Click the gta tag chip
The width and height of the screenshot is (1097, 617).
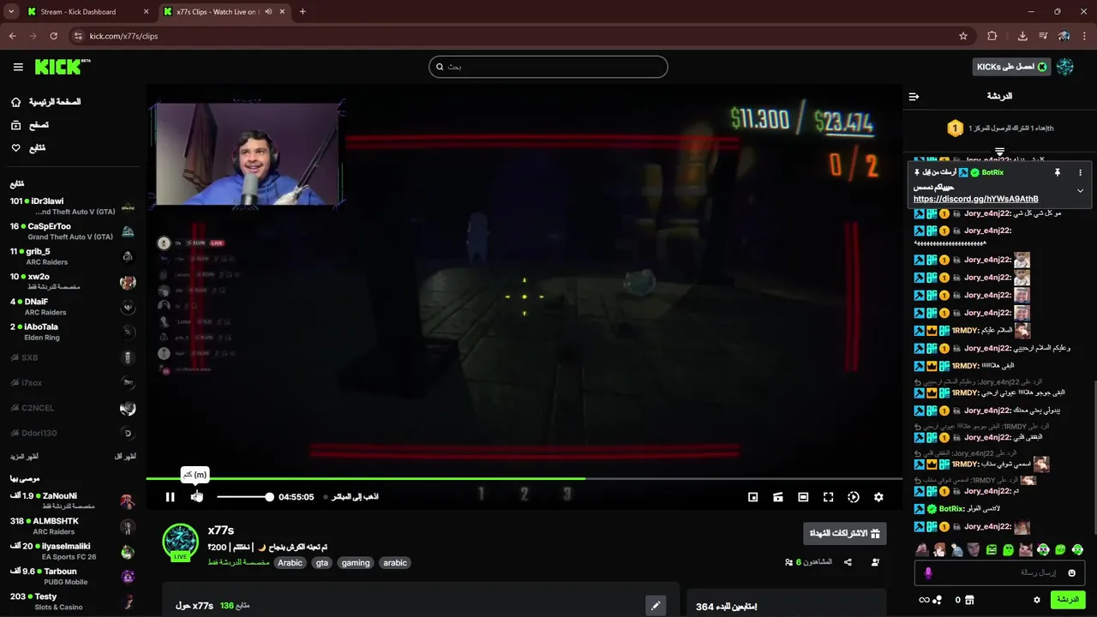click(322, 563)
